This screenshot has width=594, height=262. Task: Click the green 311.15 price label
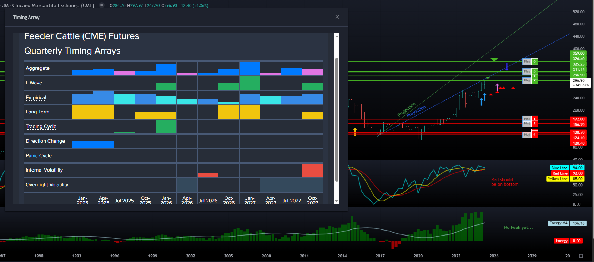click(579, 70)
